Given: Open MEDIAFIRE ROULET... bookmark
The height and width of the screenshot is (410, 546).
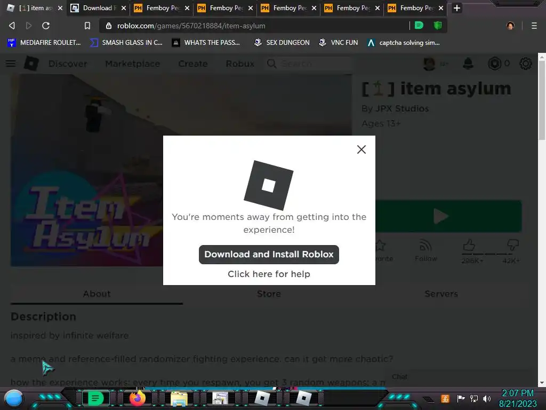Looking at the screenshot, I should pyautogui.click(x=44, y=43).
